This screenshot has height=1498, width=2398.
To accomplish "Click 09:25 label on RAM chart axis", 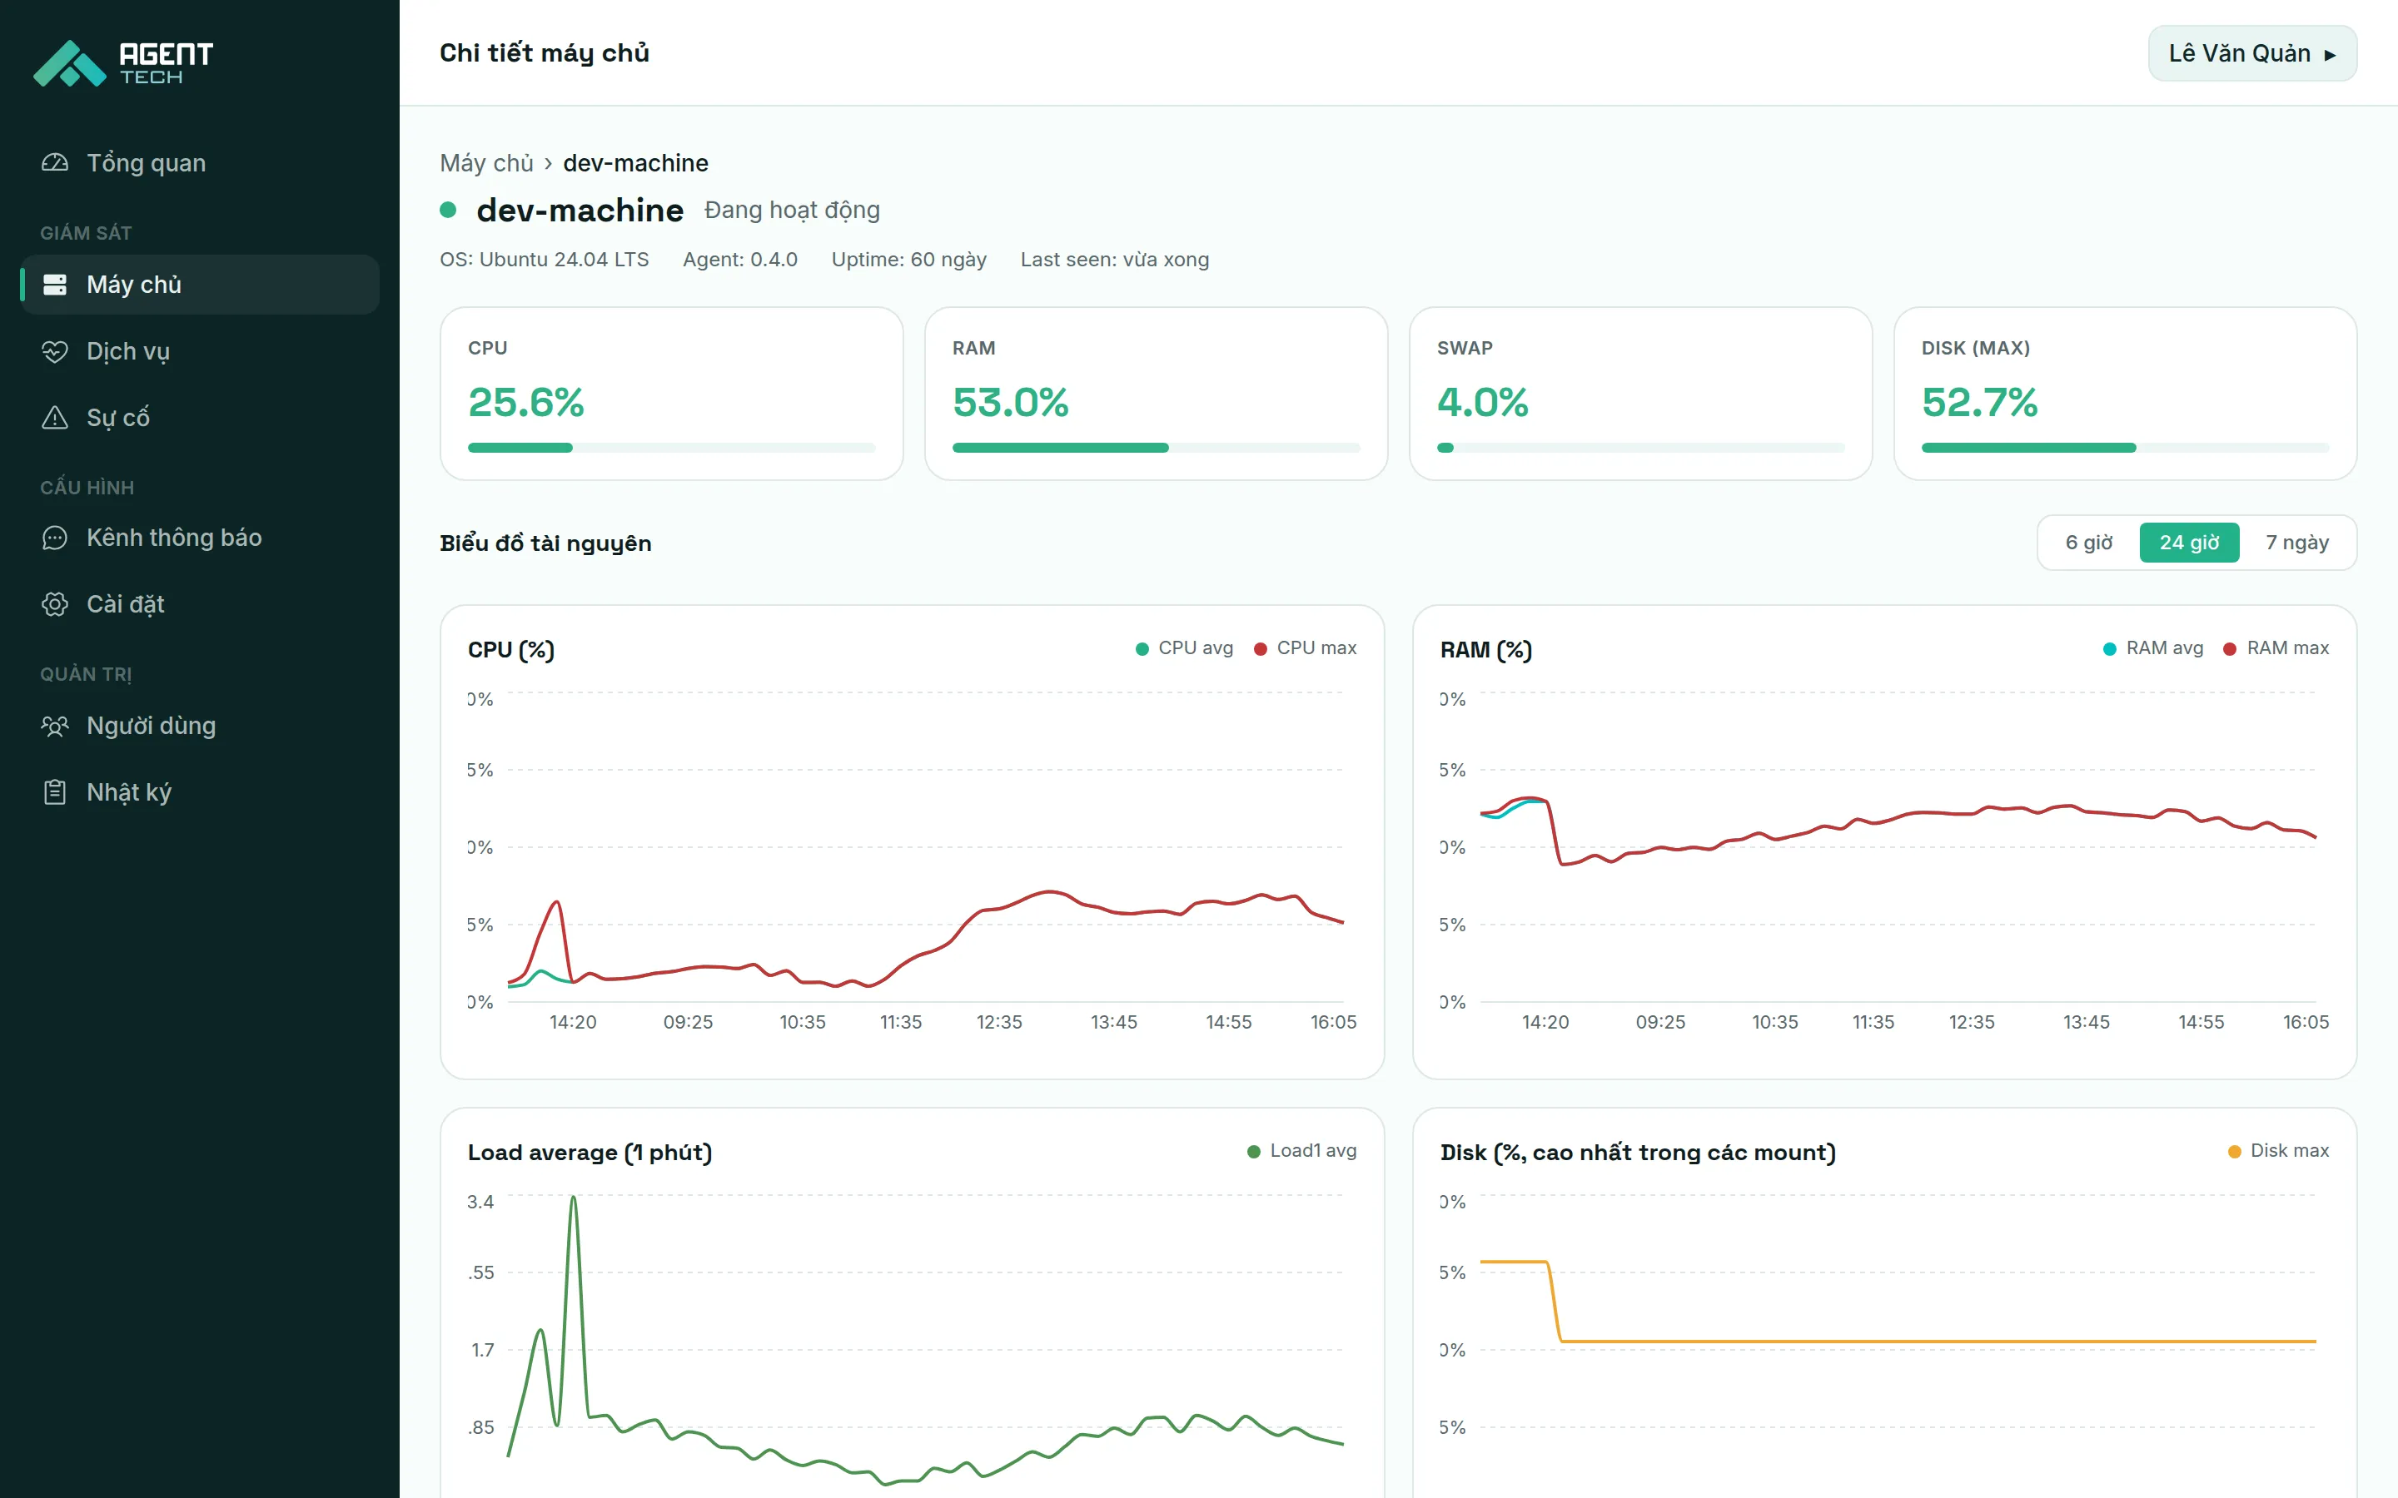I will tap(1659, 1023).
